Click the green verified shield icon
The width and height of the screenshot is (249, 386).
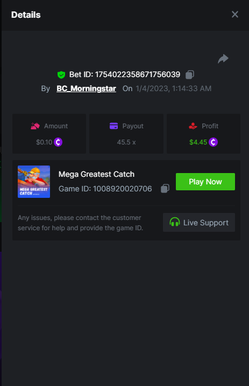point(61,74)
